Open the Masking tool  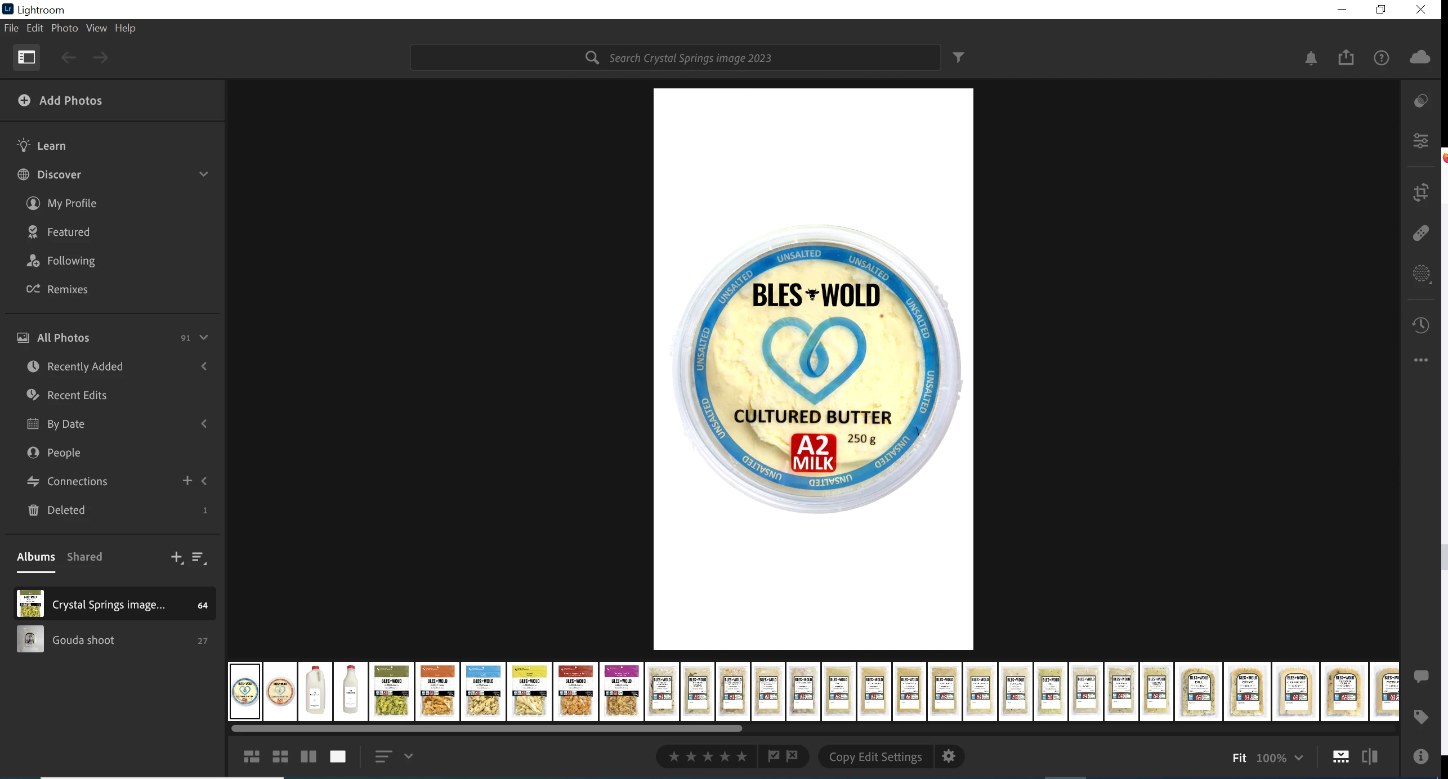coord(1420,274)
